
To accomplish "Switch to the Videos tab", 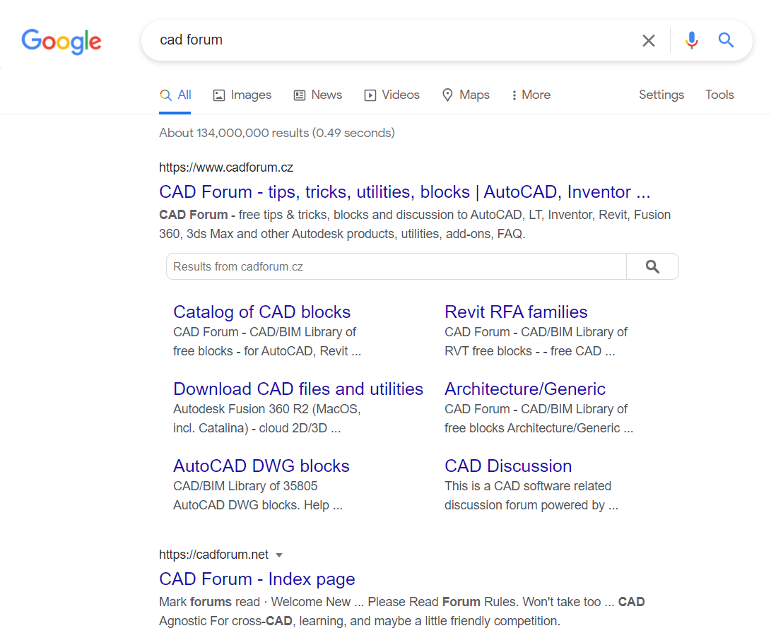I will pos(392,95).
